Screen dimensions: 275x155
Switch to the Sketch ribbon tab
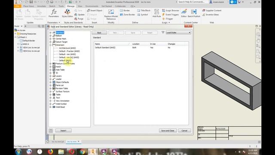52,6
